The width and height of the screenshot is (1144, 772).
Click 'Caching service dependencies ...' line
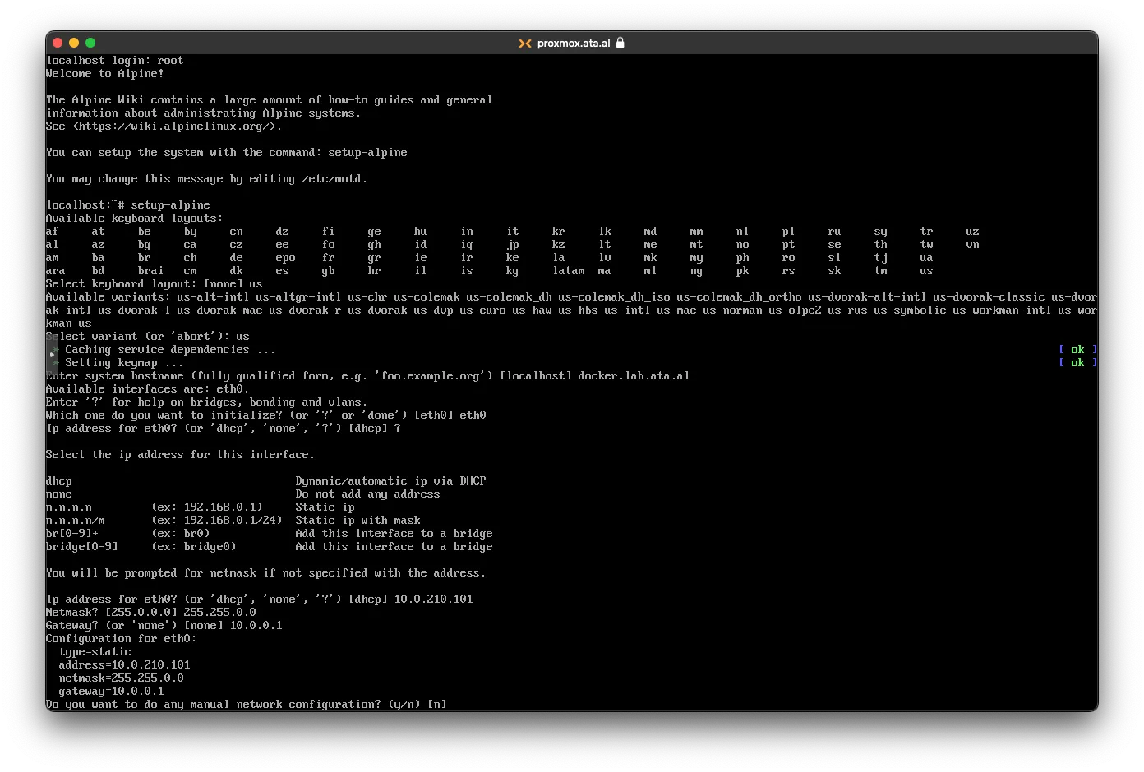click(171, 350)
